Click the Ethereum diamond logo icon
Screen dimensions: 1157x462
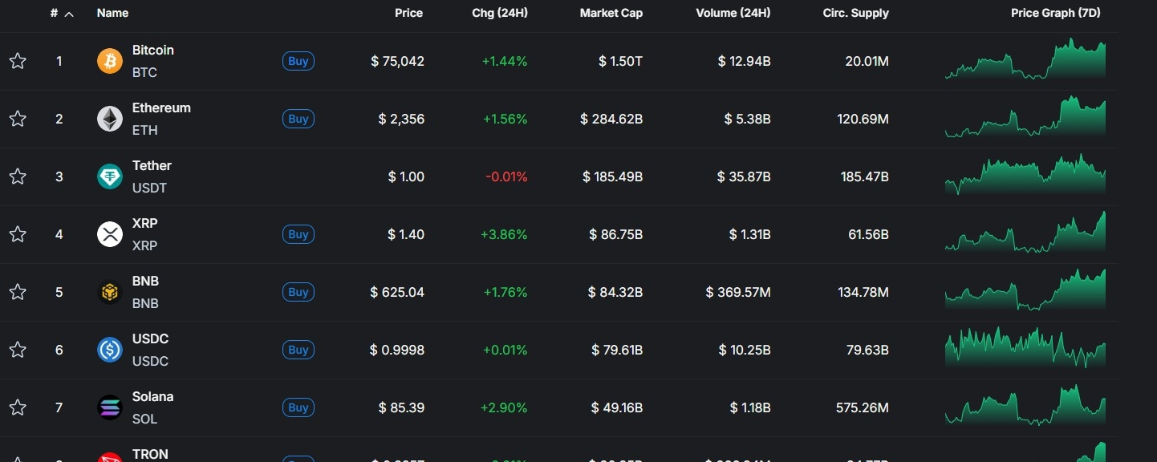click(110, 119)
